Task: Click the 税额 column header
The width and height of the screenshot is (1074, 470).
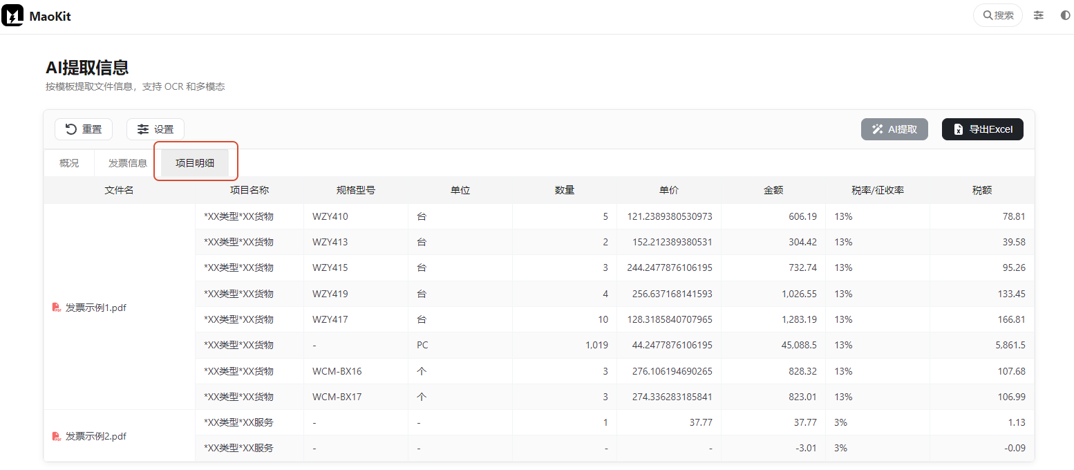Action: 982,190
